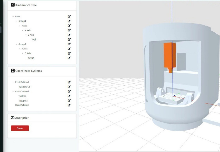The image size is (220, 152).
Task: Edit the X Axis kinematics entry
Action: (x=69, y=30)
